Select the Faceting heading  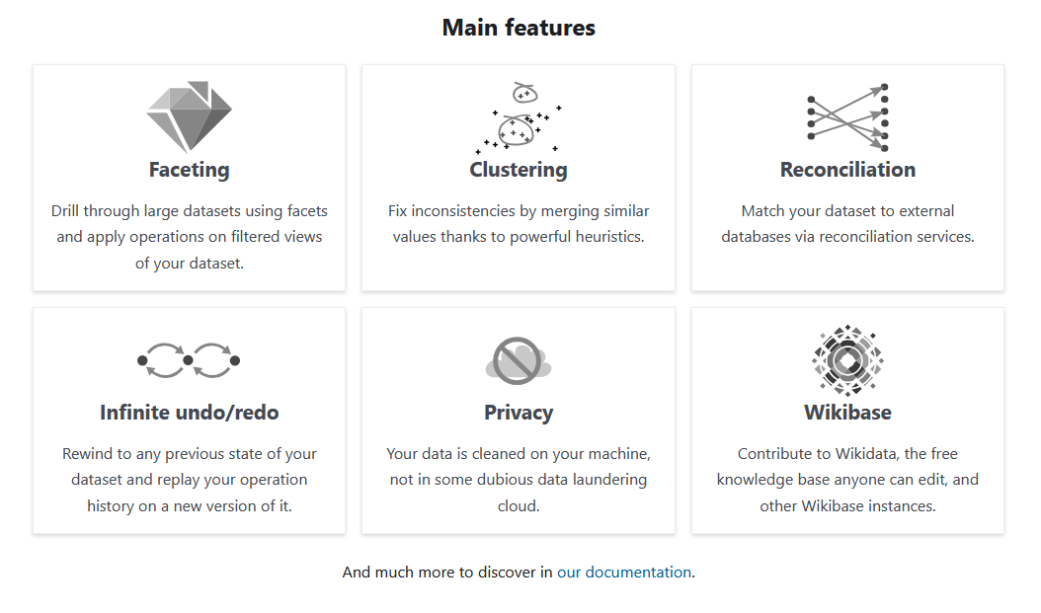(x=190, y=170)
